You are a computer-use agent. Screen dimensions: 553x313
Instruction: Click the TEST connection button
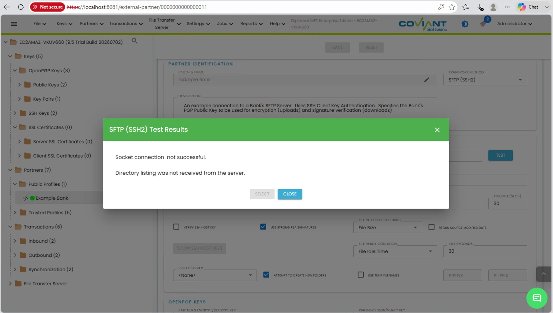tap(500, 155)
